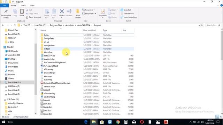Image resolution: width=223 pixels, height=125 pixels.
Task: Switch to details view toggle
Action: tap(217, 117)
